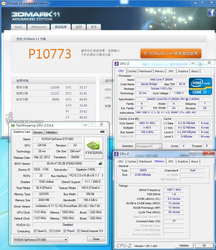This screenshot has width=216, height=250.
Task: Click the NVIDIA SLI field showing Disabled
Action: click(x=68, y=225)
